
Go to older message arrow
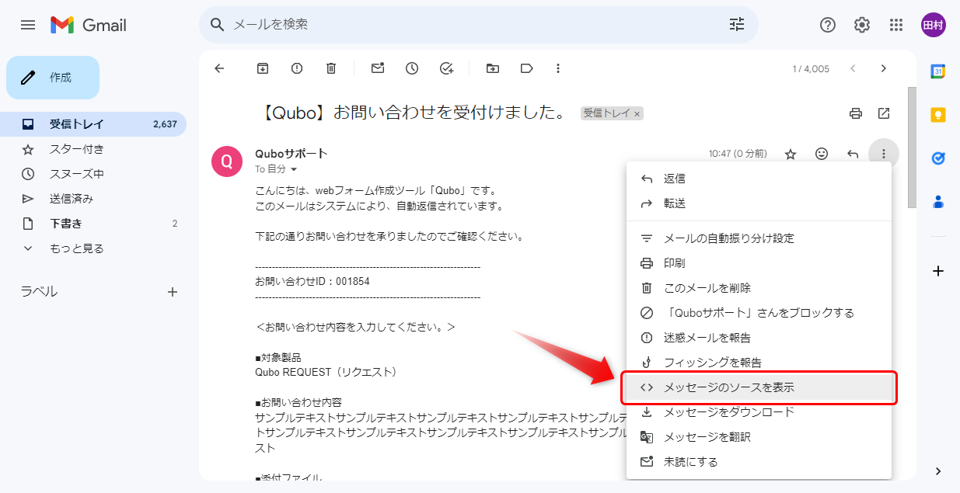883,68
